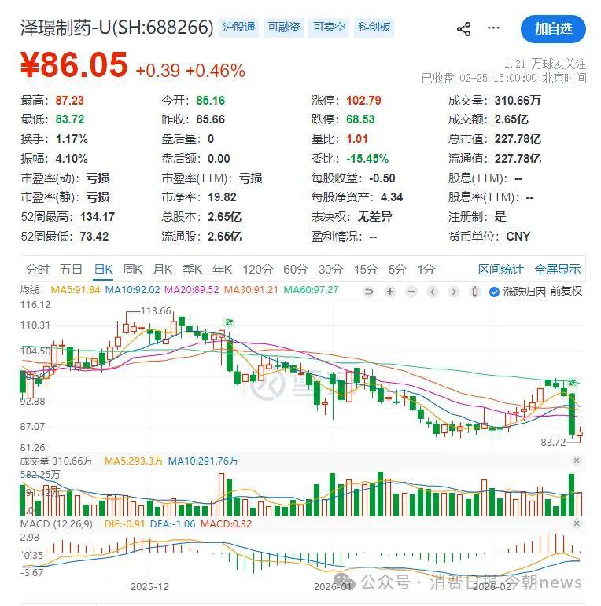Click the share icon beside the stock name
Viewport: 601px width, 606px height.
click(463, 29)
